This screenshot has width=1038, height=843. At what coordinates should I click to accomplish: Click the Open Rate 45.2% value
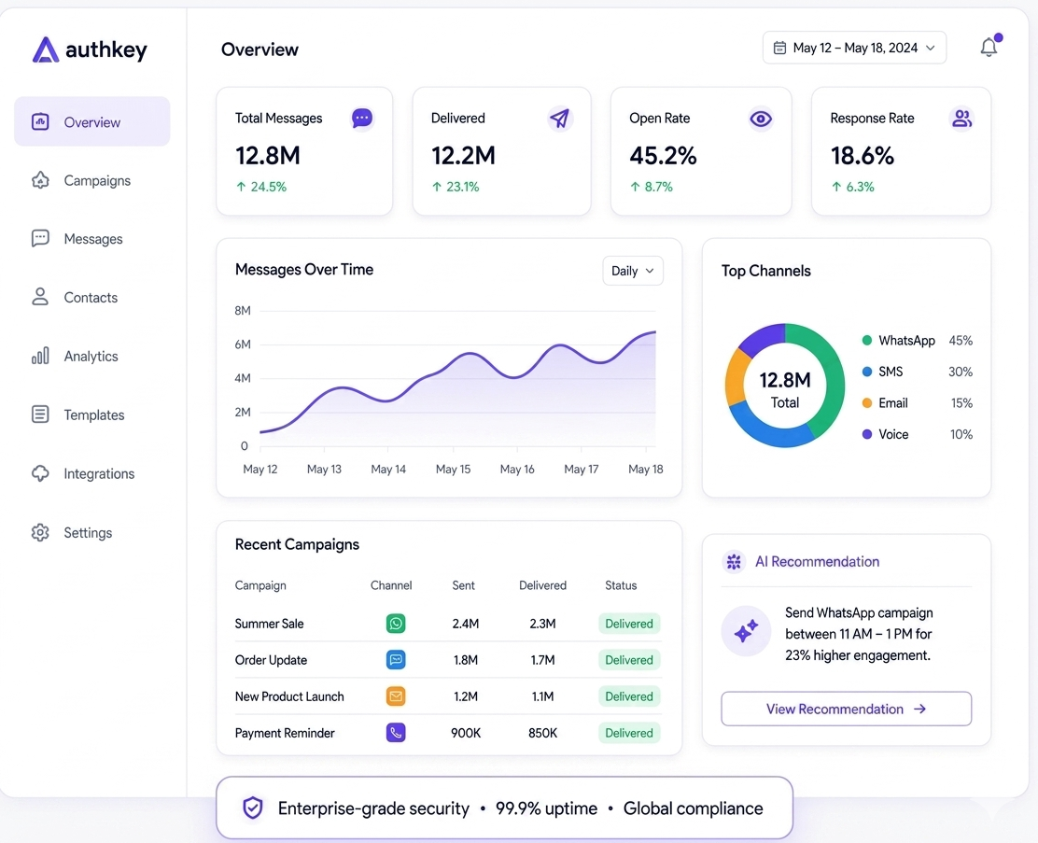[x=663, y=156]
